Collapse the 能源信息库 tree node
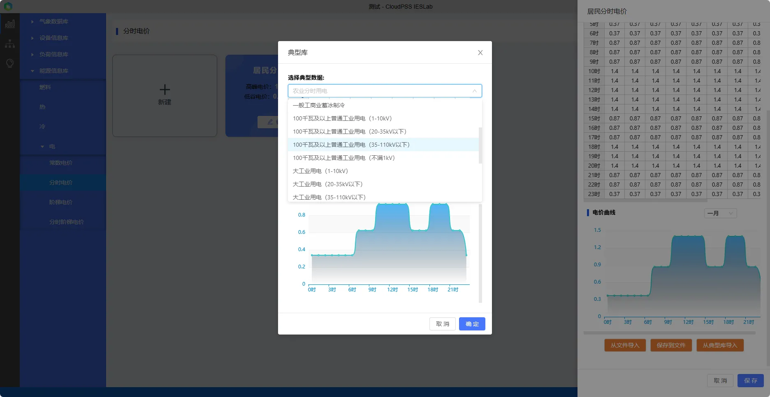The height and width of the screenshot is (397, 770). pyautogui.click(x=32, y=71)
